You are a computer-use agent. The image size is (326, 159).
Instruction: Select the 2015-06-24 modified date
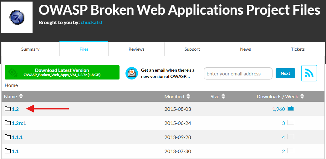(x=178, y=123)
